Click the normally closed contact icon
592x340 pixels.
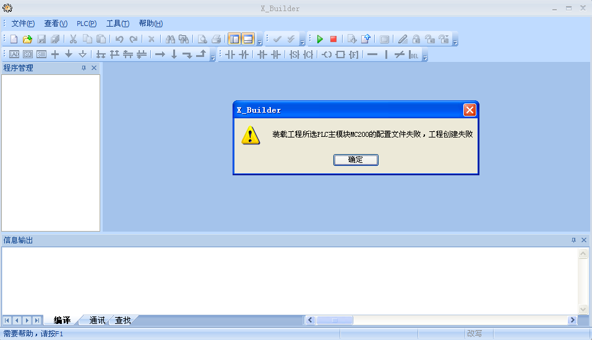tap(244, 54)
